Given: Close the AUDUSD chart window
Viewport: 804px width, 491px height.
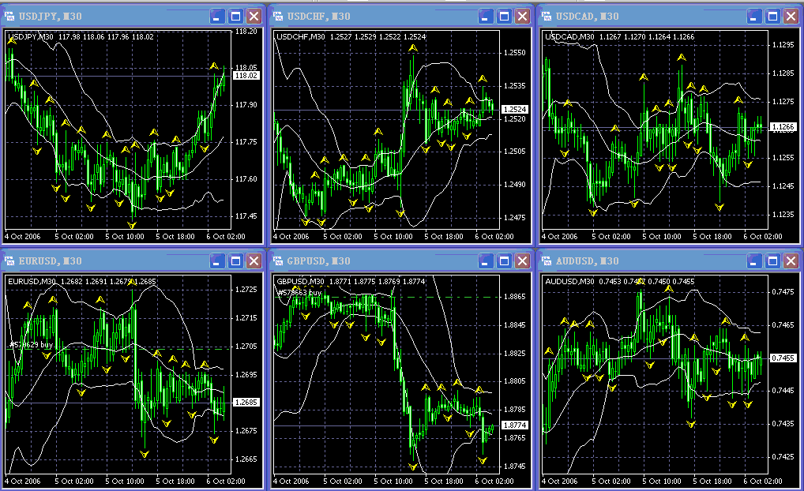Looking at the screenshot, I should (791, 260).
